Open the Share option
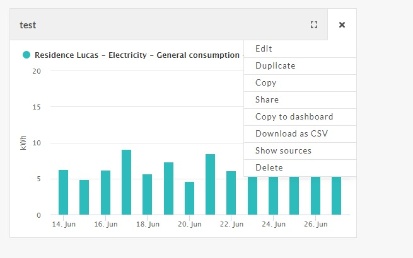Image resolution: width=413 pixels, height=258 pixels. [267, 100]
